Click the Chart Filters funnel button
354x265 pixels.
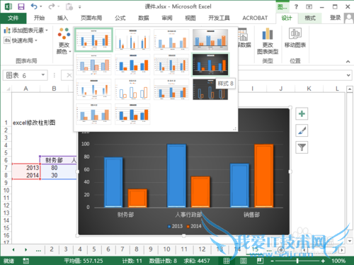[302, 147]
